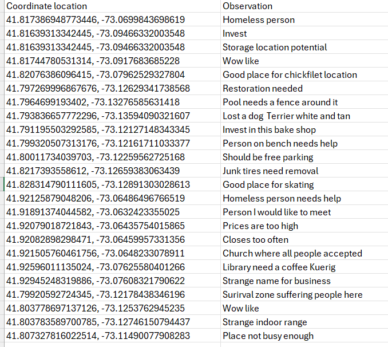Select "Good place for chickfilet location" cell

tap(290, 75)
